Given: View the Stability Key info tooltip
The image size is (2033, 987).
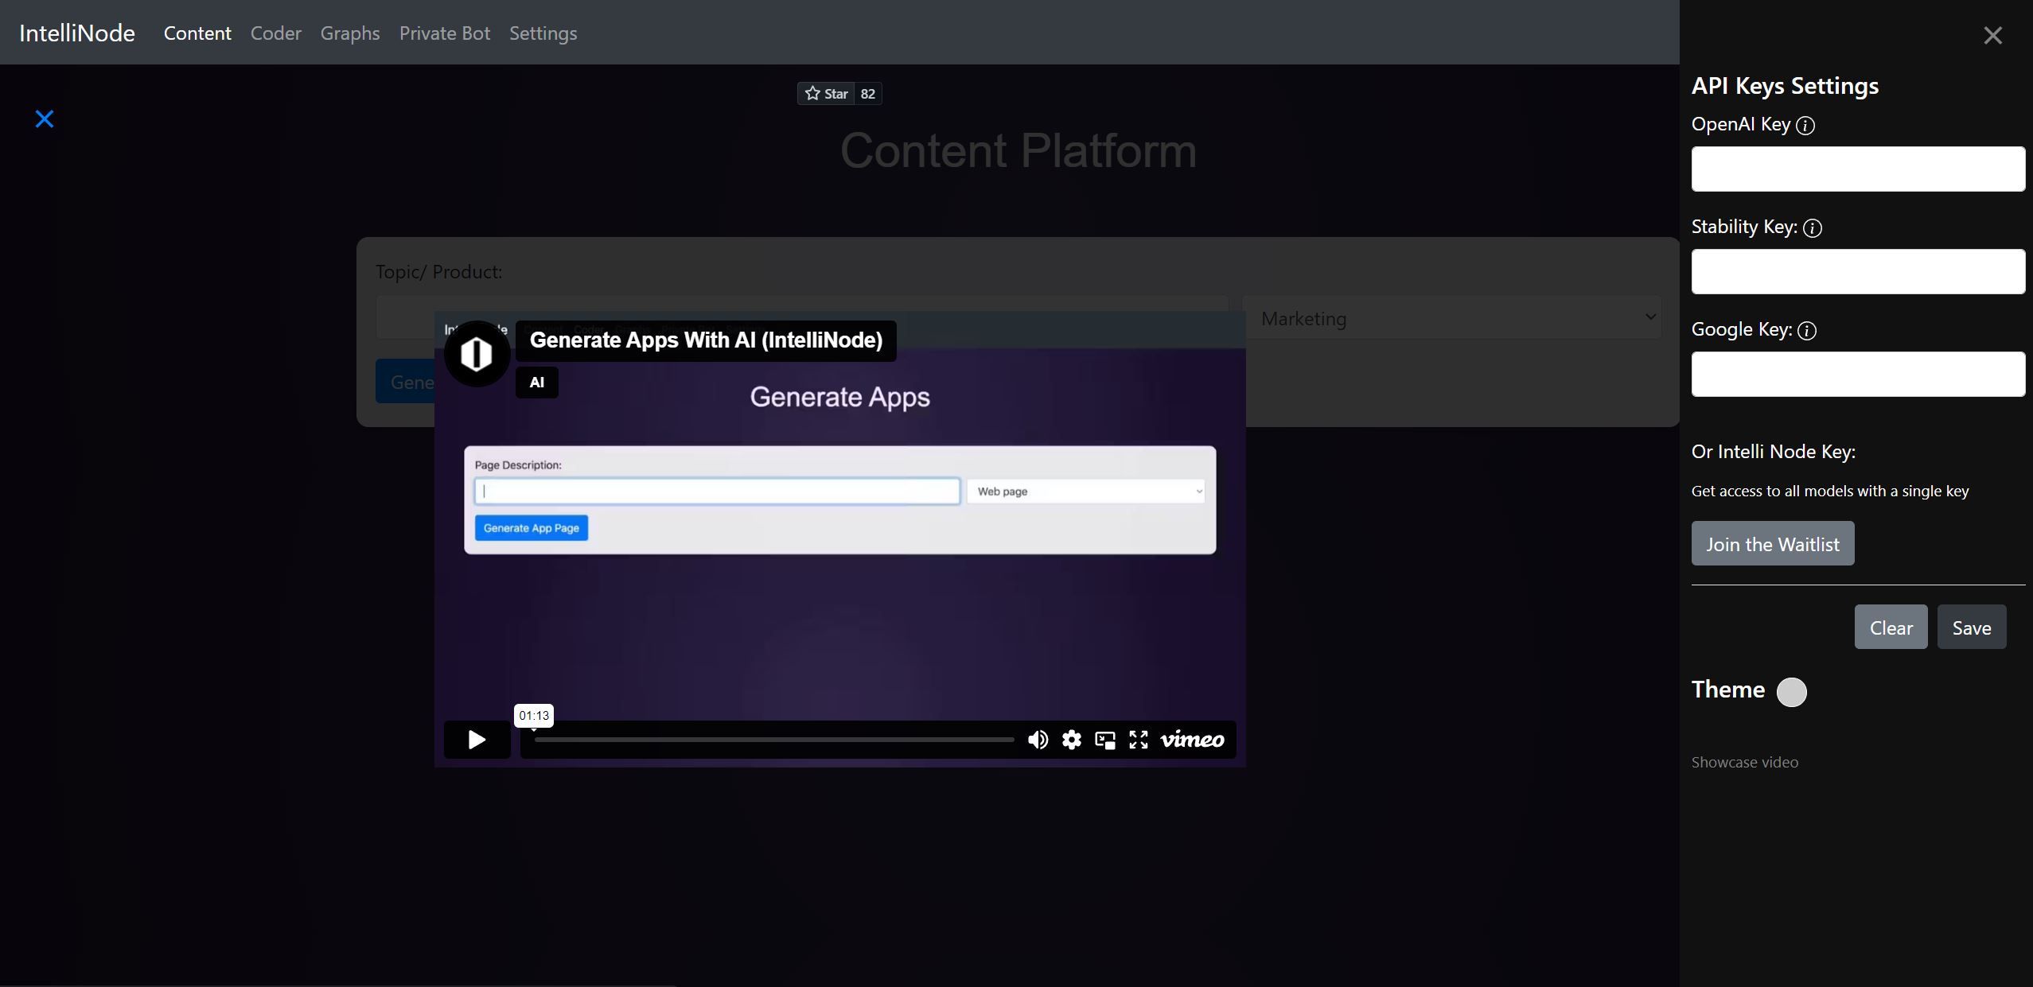Looking at the screenshot, I should click(1812, 228).
